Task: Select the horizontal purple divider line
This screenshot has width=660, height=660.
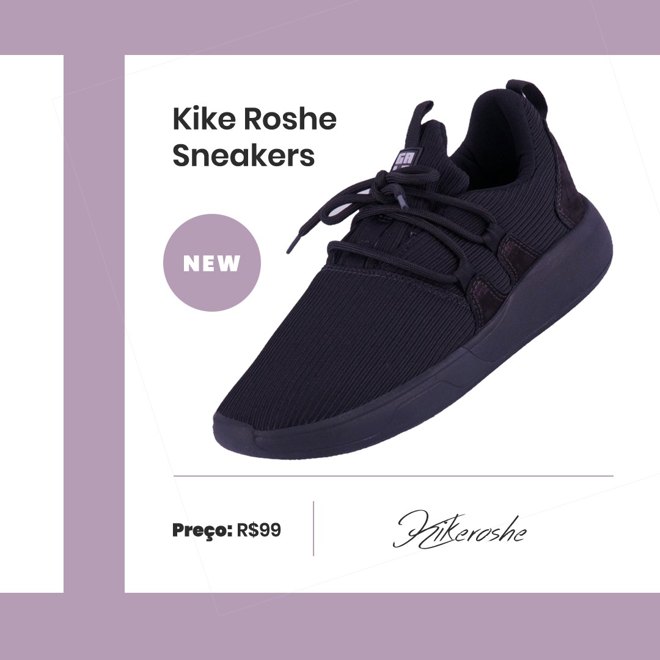Action: click(x=393, y=476)
